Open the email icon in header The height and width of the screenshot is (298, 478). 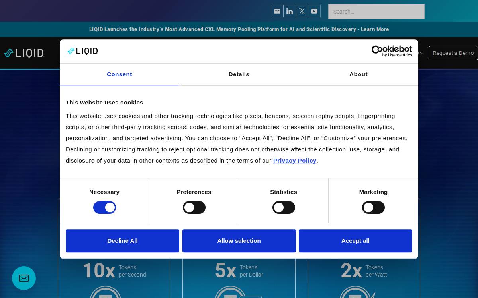(x=277, y=11)
